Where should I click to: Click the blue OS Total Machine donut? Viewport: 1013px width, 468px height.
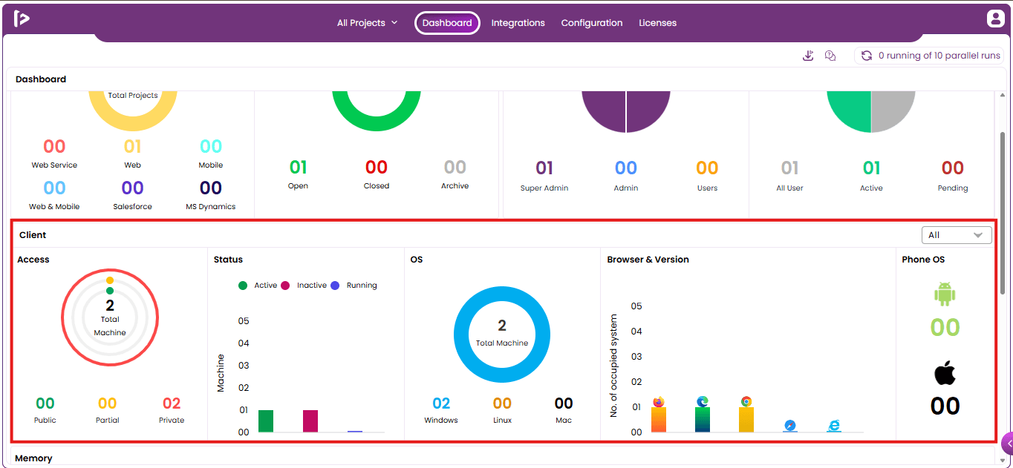click(x=502, y=334)
